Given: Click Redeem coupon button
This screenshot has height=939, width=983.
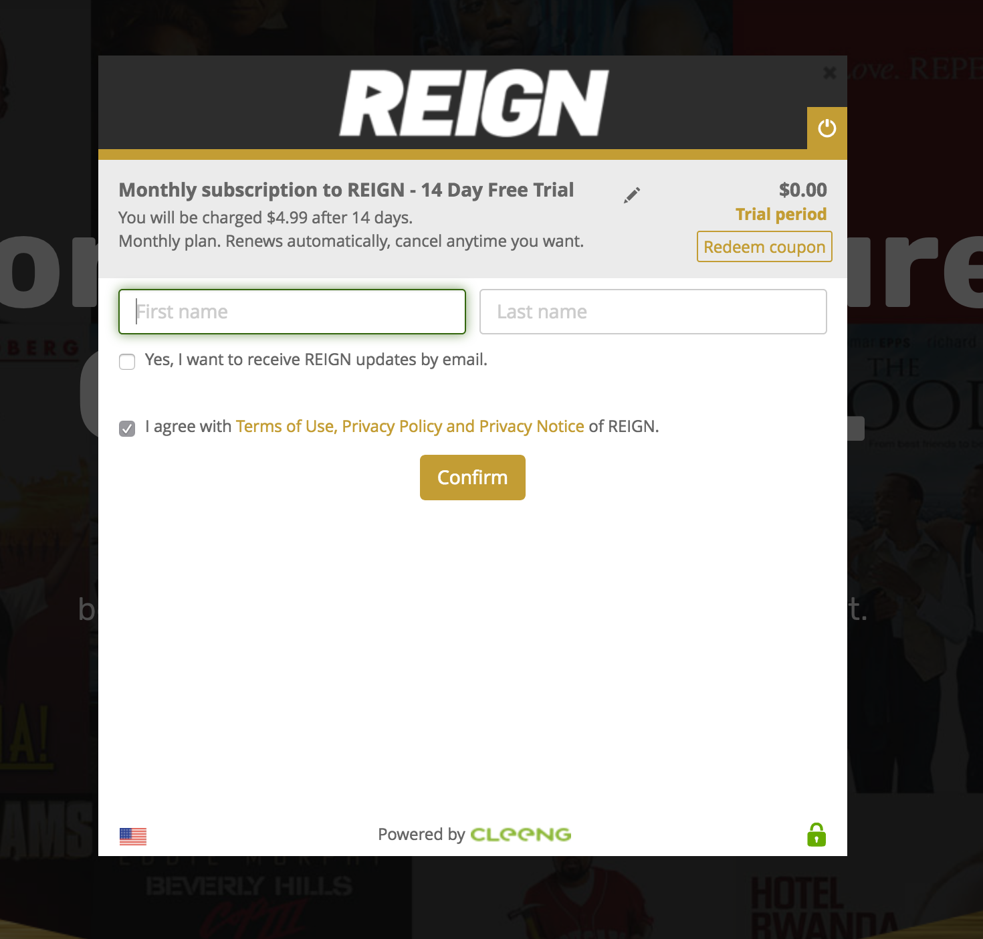Looking at the screenshot, I should point(764,247).
